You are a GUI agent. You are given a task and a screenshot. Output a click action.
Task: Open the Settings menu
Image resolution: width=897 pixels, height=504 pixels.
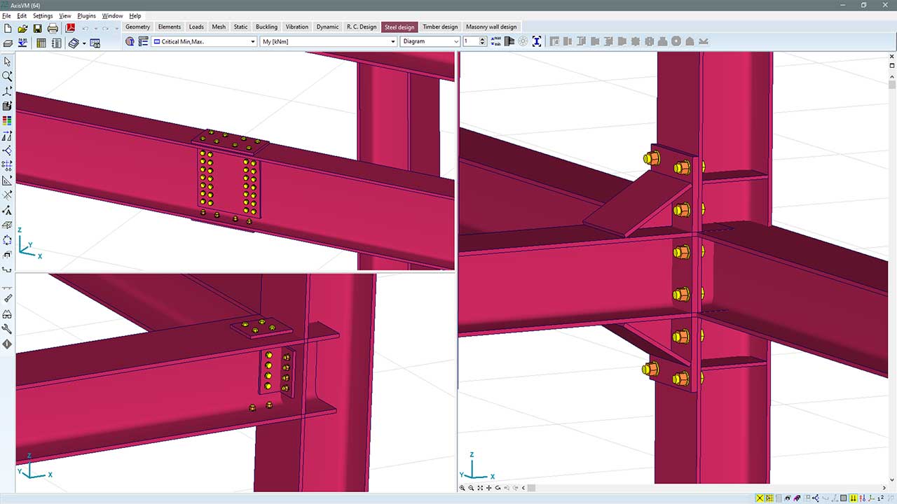coord(43,15)
